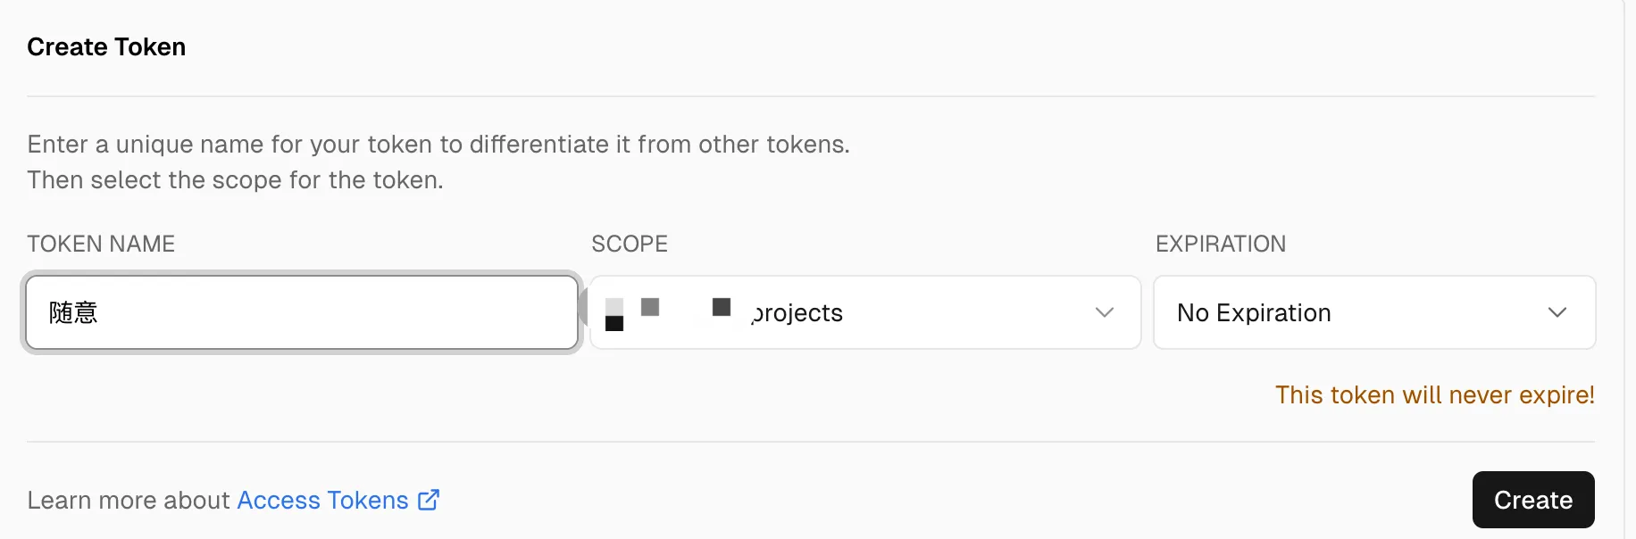1636x539 pixels.
Task: Click the 'Learn more about' text
Action: click(129, 500)
